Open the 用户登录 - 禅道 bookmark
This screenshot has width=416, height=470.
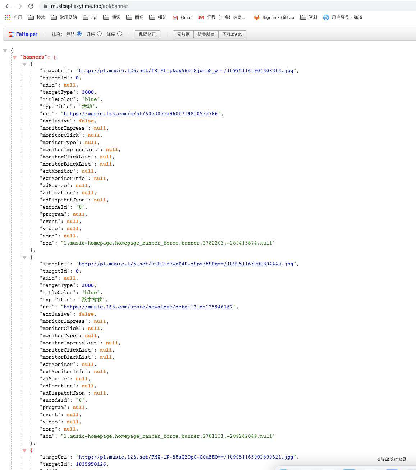tap(343, 17)
